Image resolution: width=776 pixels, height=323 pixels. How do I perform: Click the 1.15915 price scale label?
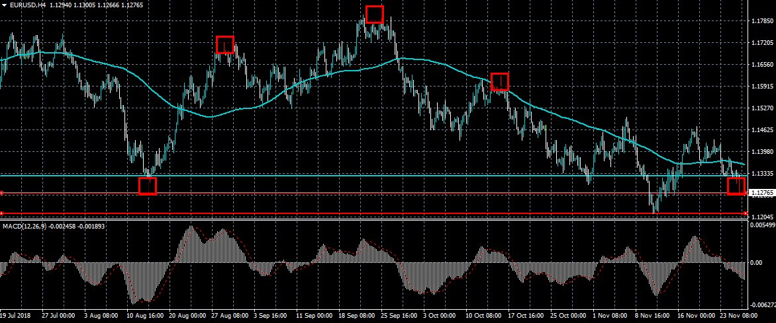click(x=763, y=87)
